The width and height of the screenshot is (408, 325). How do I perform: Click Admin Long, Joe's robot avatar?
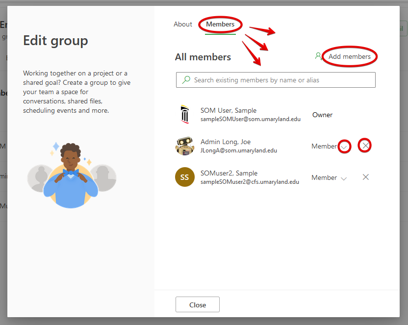[184, 146]
